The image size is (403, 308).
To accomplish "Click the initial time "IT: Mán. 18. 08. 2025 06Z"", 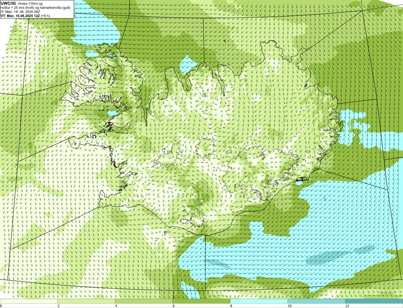I will coord(20,11).
